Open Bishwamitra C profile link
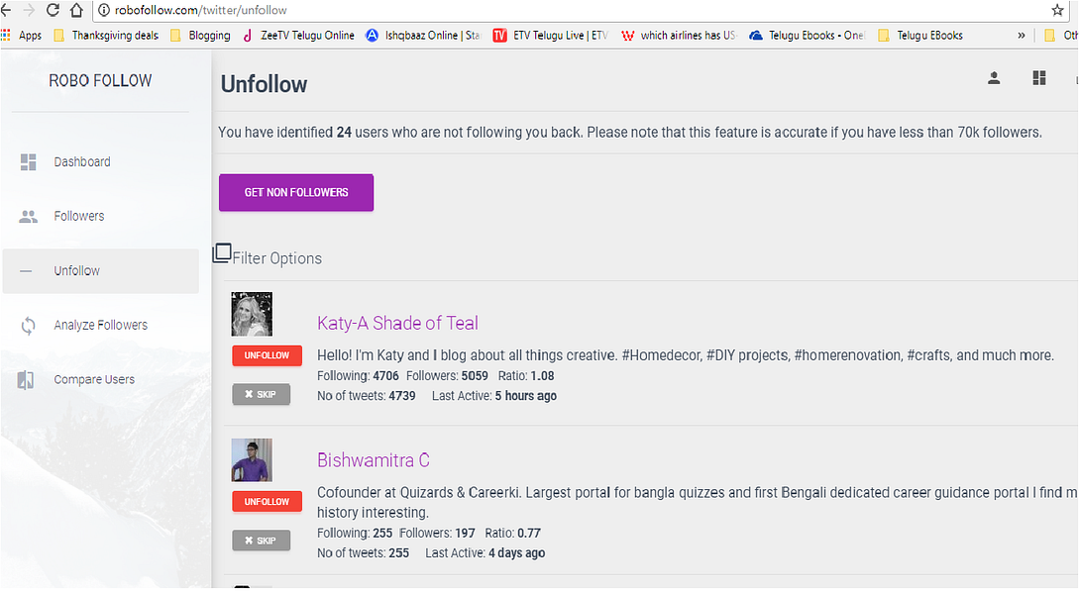Image resolution: width=1079 pixels, height=594 pixels. (x=373, y=460)
